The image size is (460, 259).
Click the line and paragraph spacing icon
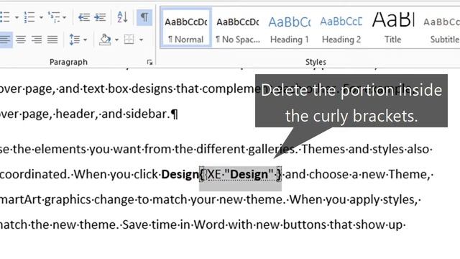[75, 40]
